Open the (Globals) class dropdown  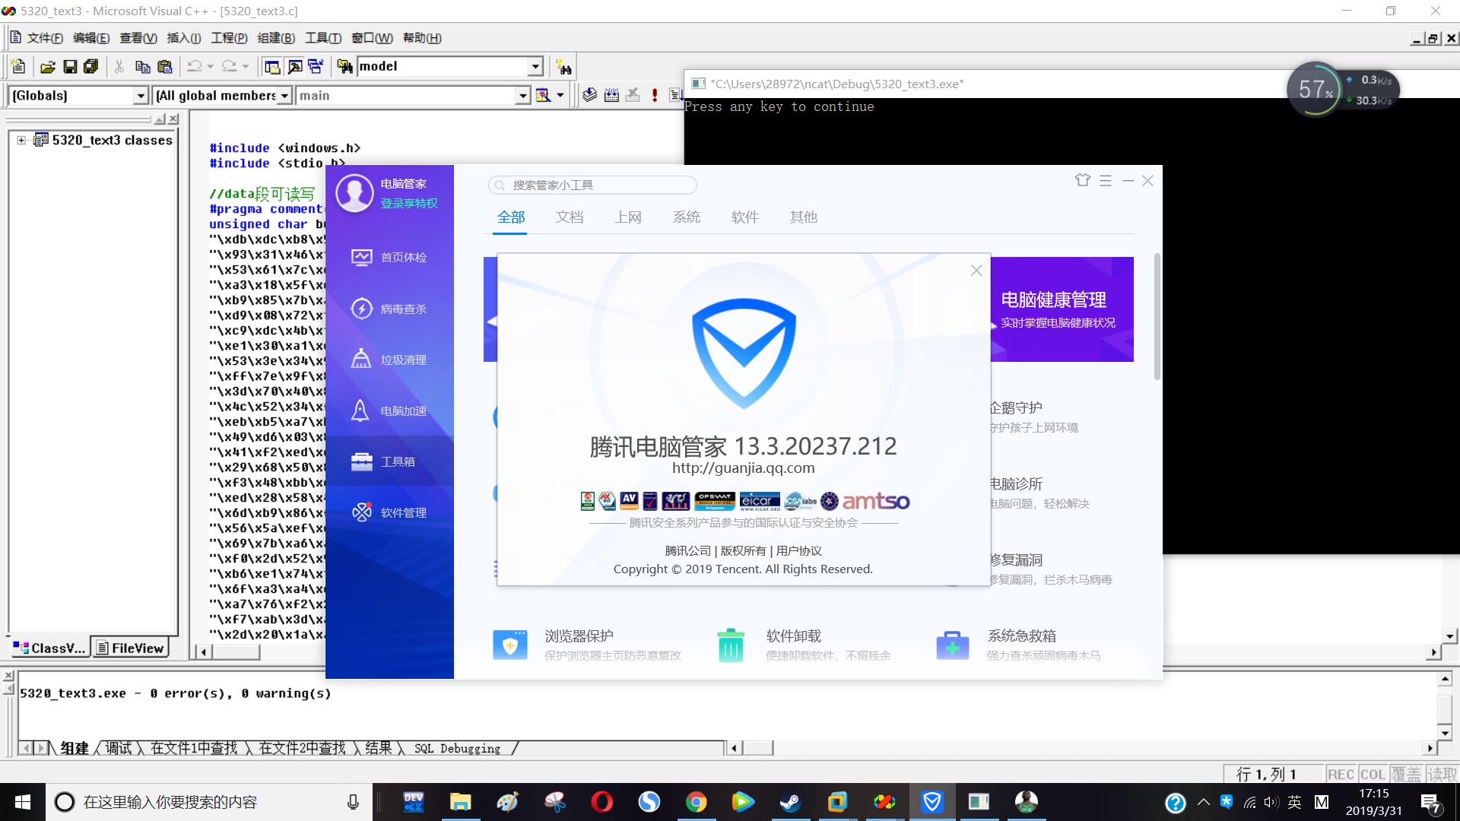tap(140, 96)
